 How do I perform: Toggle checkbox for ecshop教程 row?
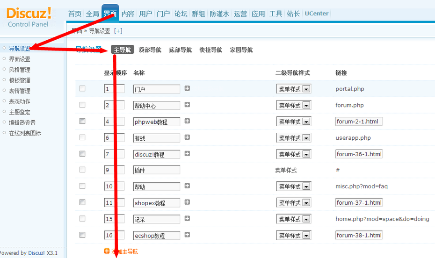(82, 235)
